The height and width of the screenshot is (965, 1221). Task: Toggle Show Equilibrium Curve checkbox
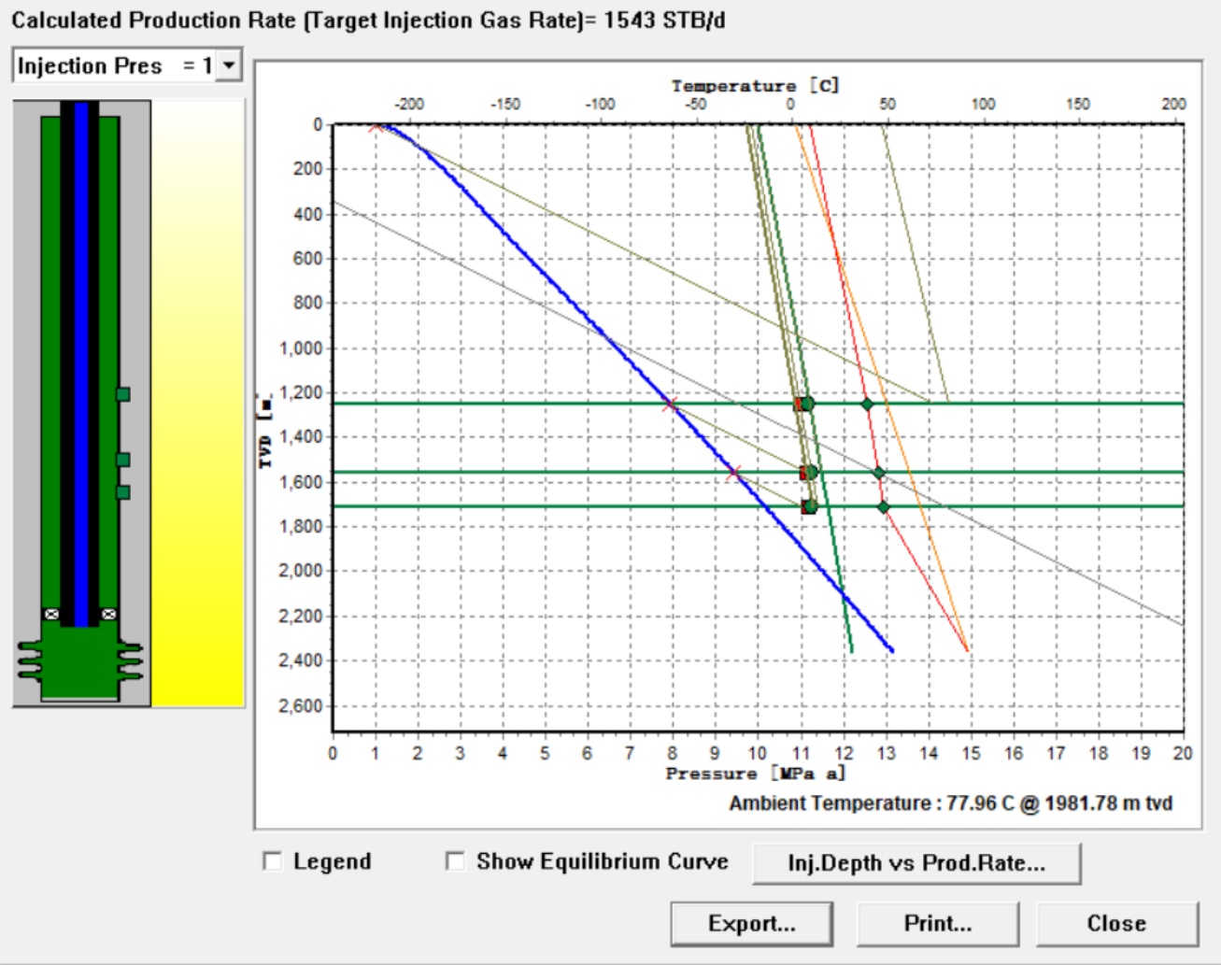click(x=455, y=861)
